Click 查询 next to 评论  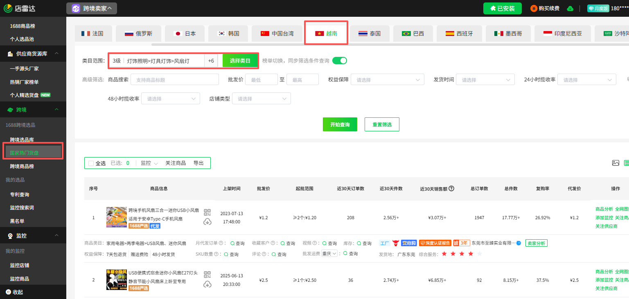tap(279, 254)
